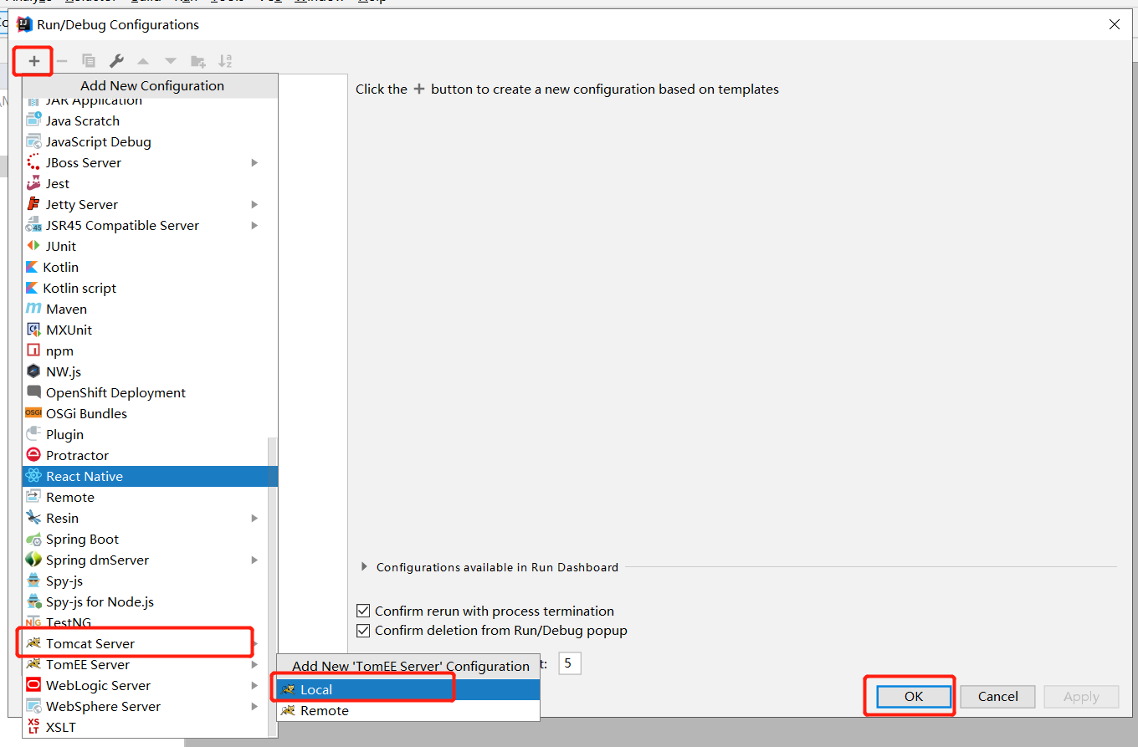Expand the Jetty Server submenu arrow
Image resolution: width=1138 pixels, height=747 pixels.
click(254, 204)
